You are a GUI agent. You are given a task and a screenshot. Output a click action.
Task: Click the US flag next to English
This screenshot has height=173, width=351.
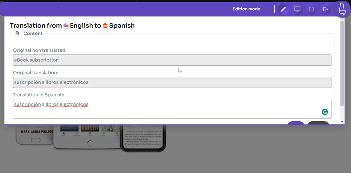[66, 26]
